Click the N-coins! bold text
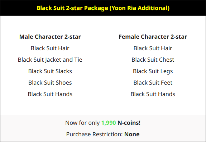Viewport: 206px width, 142px height. click(x=129, y=123)
